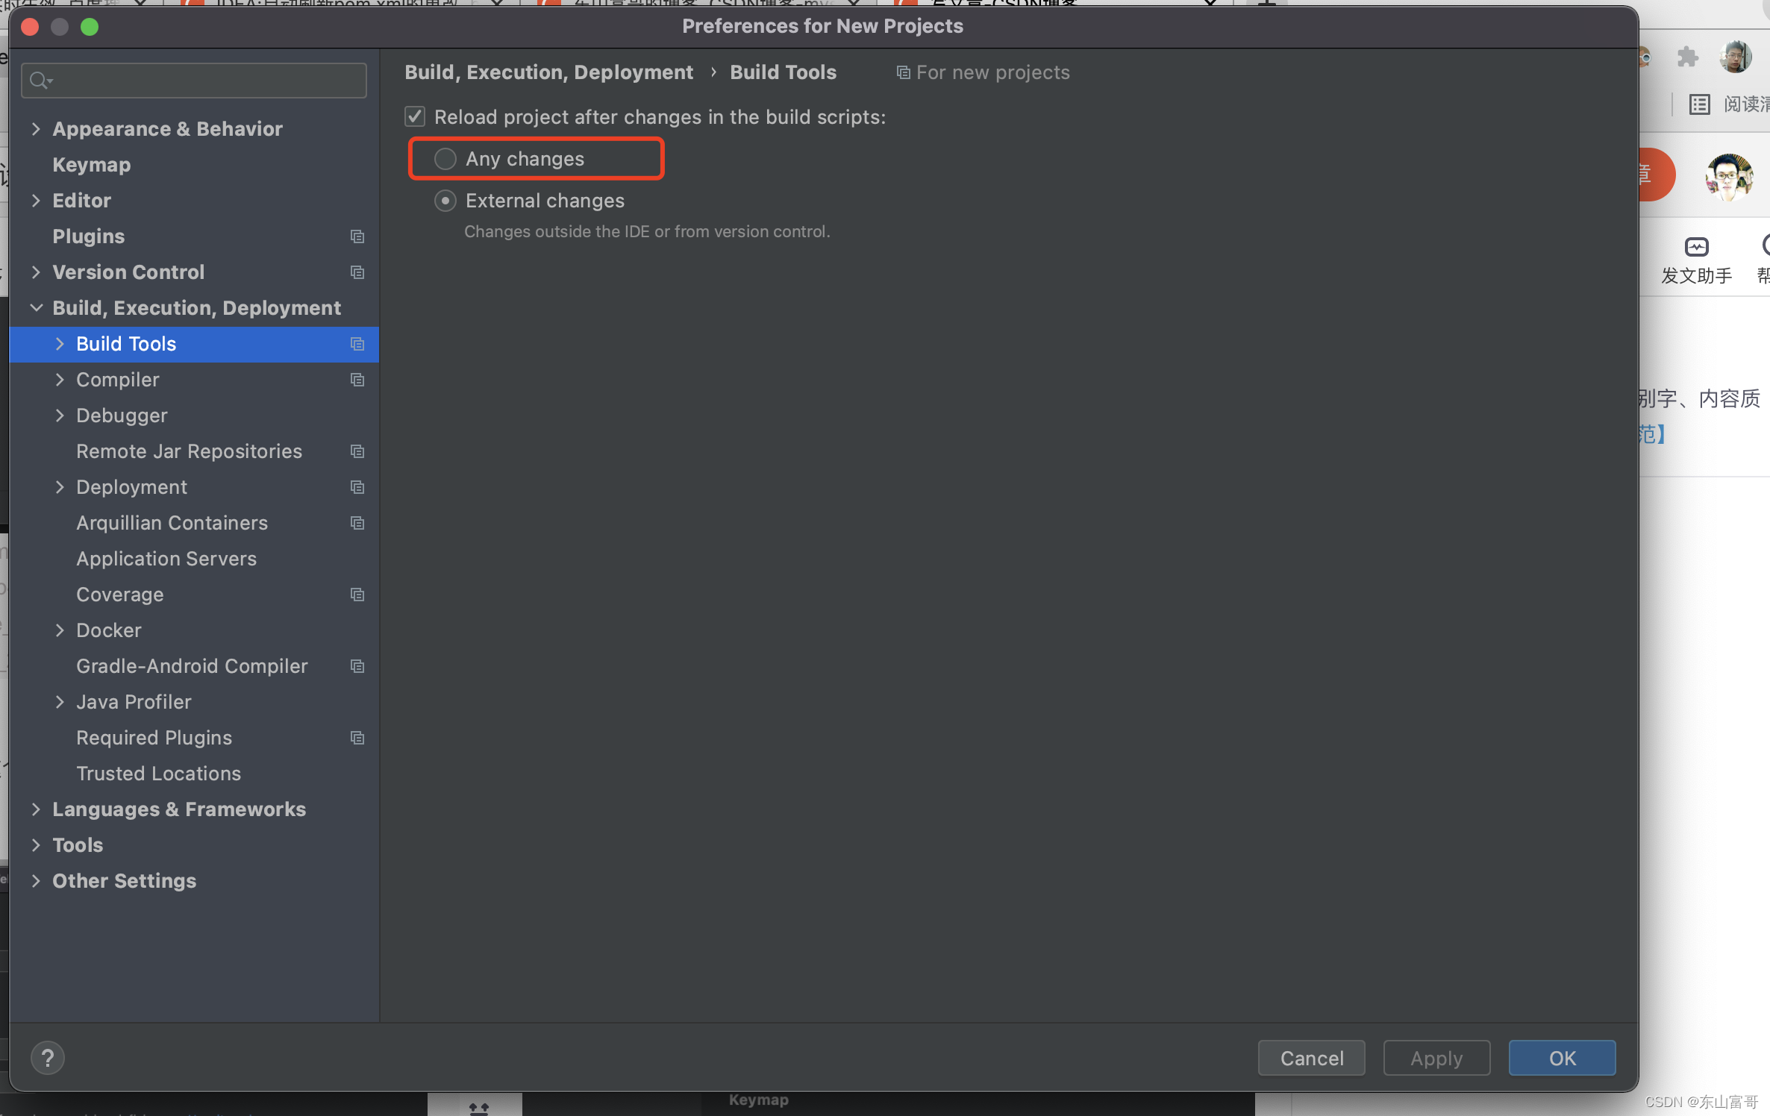This screenshot has height=1116, width=1770.
Task: Click the Apply button
Action: point(1436,1057)
